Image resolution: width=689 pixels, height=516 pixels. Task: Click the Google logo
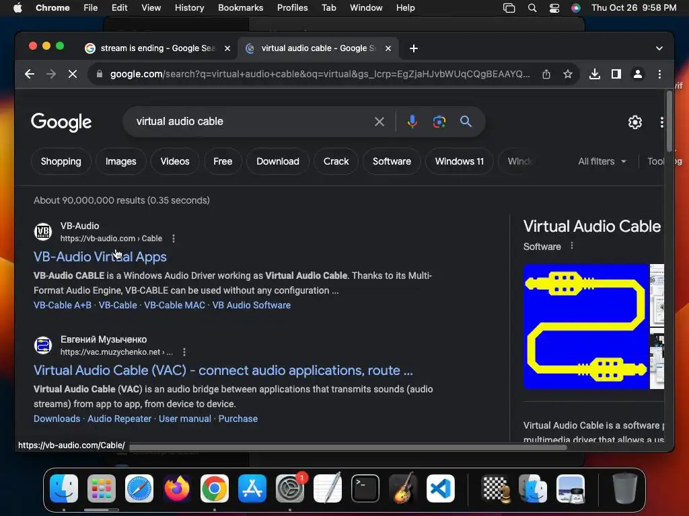point(61,122)
